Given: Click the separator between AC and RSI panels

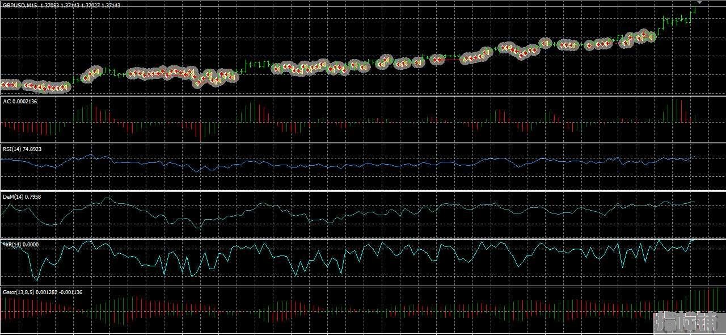Looking at the screenshot, I should (363, 143).
